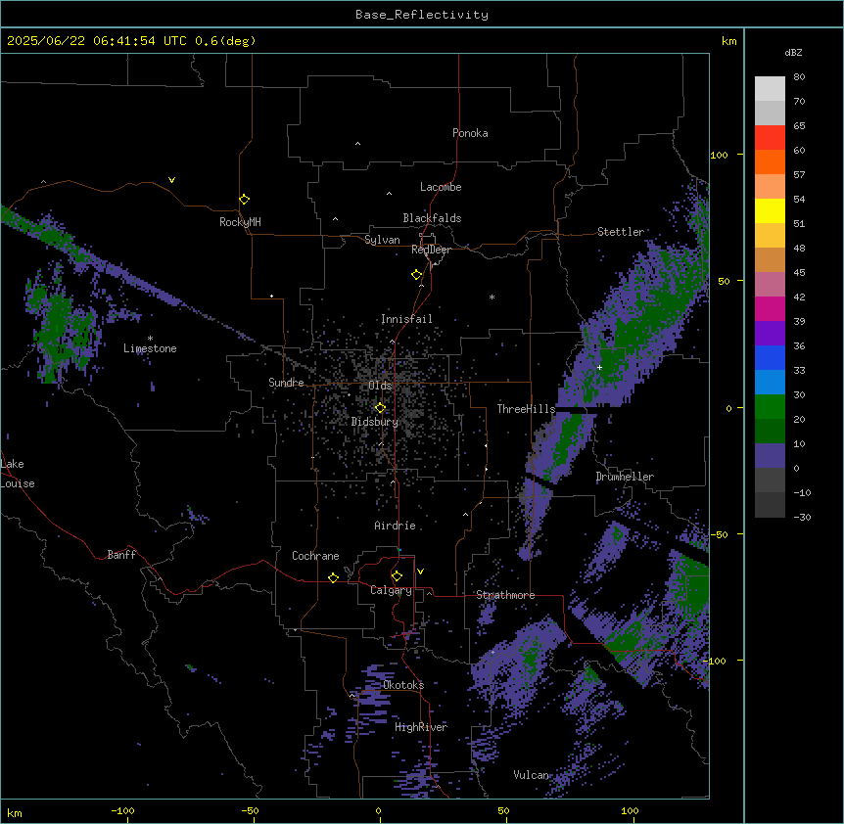Click the 2025/06/22 06:41:54 UTC timestamp

pos(97,41)
